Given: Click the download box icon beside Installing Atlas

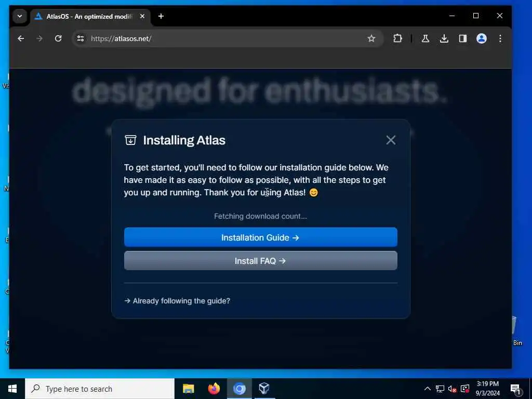Looking at the screenshot, I should pos(130,140).
